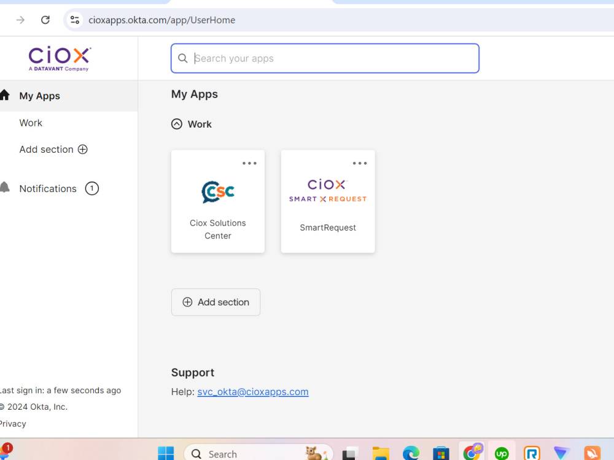Image resolution: width=614 pixels, height=460 pixels.
Task: Switch to Chrome in the taskbar
Action: tap(472, 453)
